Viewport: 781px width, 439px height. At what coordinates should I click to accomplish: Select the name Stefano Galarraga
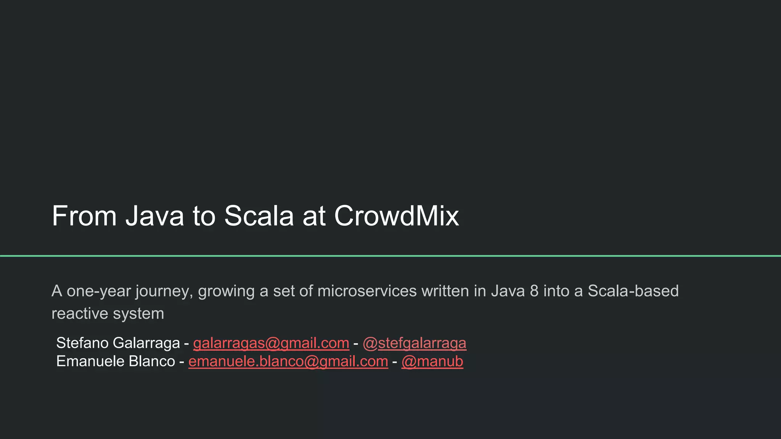[x=118, y=343]
